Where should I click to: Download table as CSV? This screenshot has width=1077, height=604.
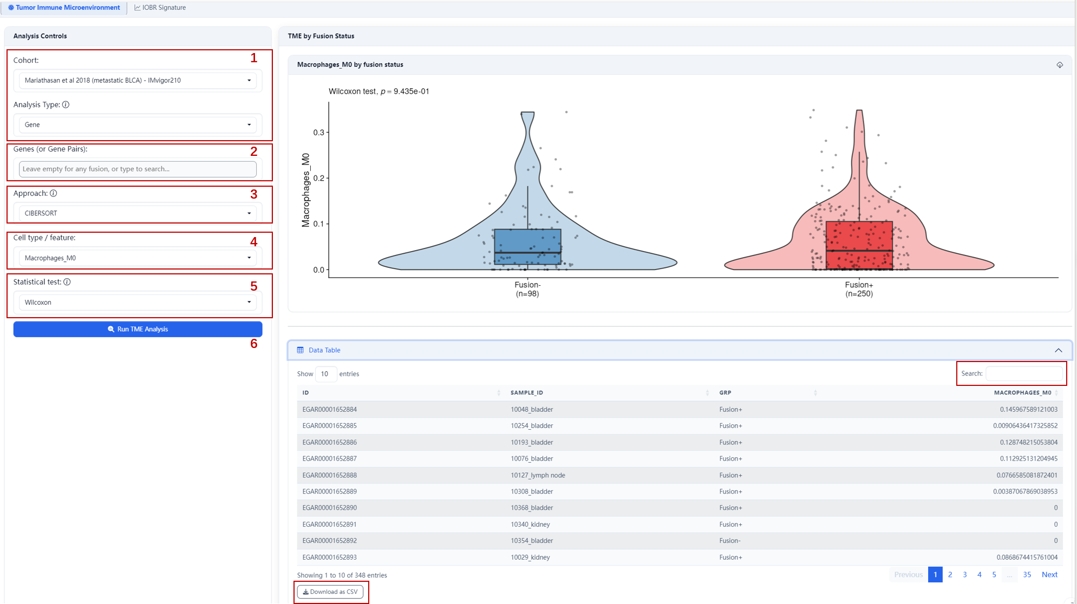(x=330, y=592)
